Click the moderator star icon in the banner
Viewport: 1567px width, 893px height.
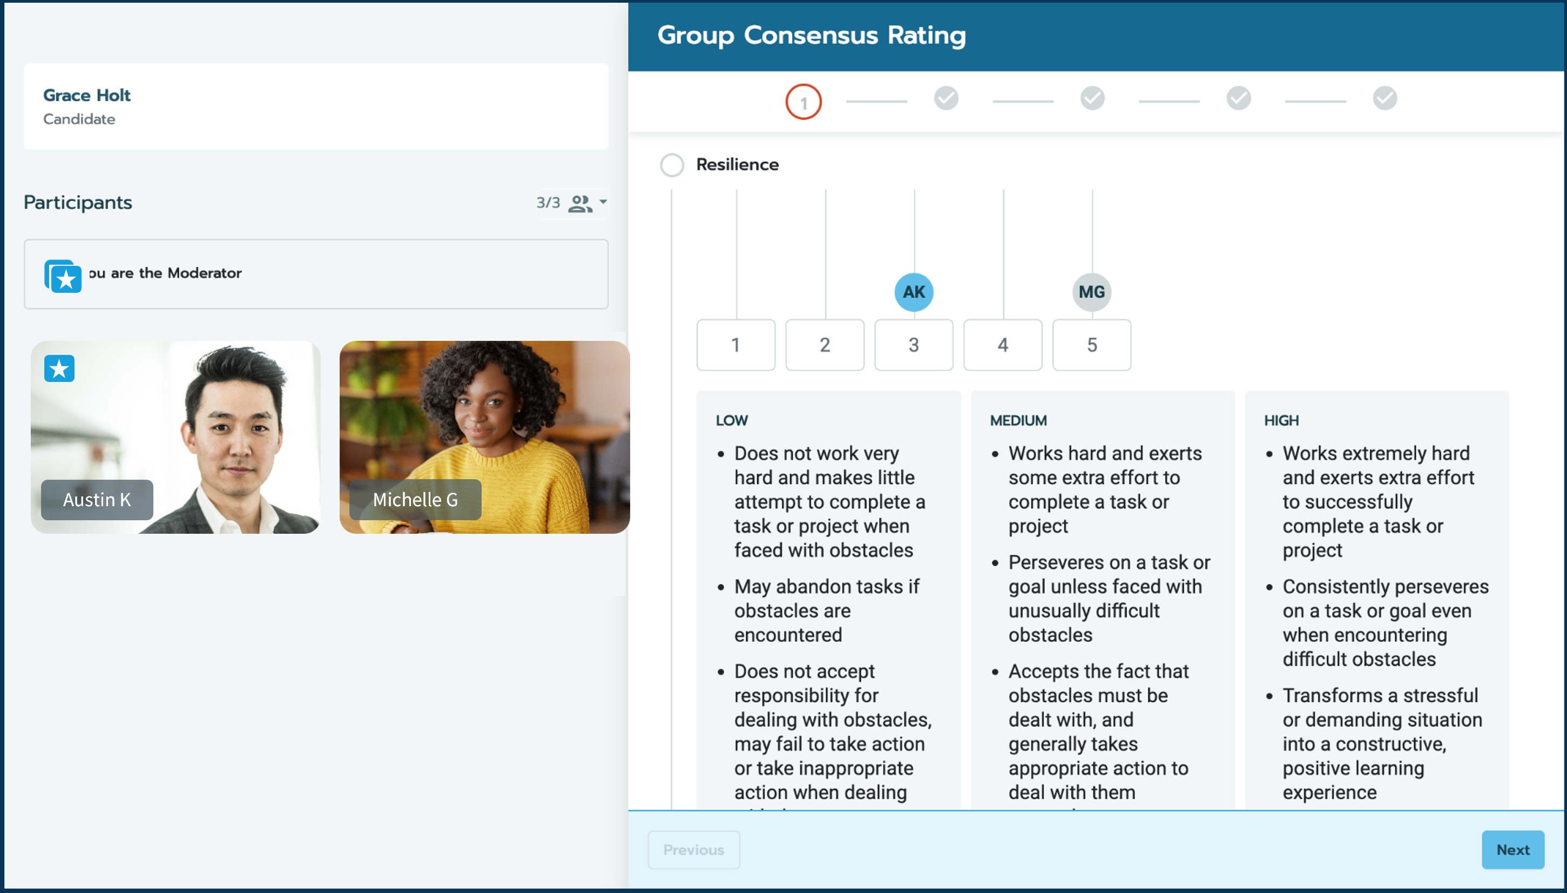click(63, 276)
